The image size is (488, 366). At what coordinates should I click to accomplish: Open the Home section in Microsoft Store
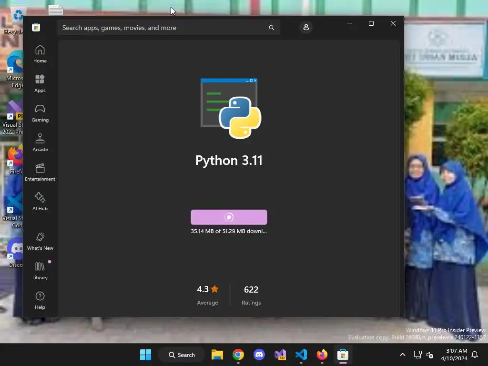tap(40, 54)
